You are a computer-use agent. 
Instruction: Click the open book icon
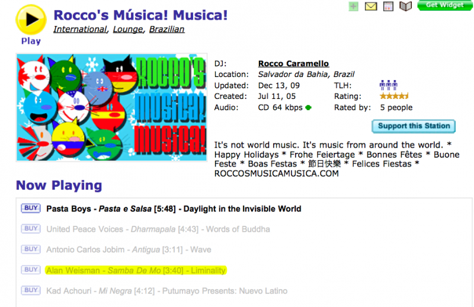(x=405, y=7)
